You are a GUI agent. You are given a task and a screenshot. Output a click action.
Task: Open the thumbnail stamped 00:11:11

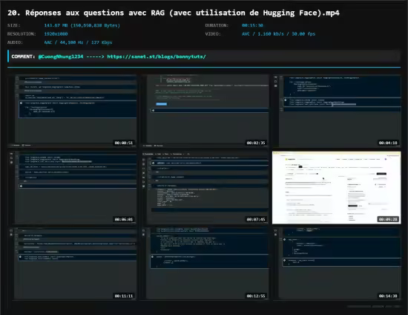point(73,264)
